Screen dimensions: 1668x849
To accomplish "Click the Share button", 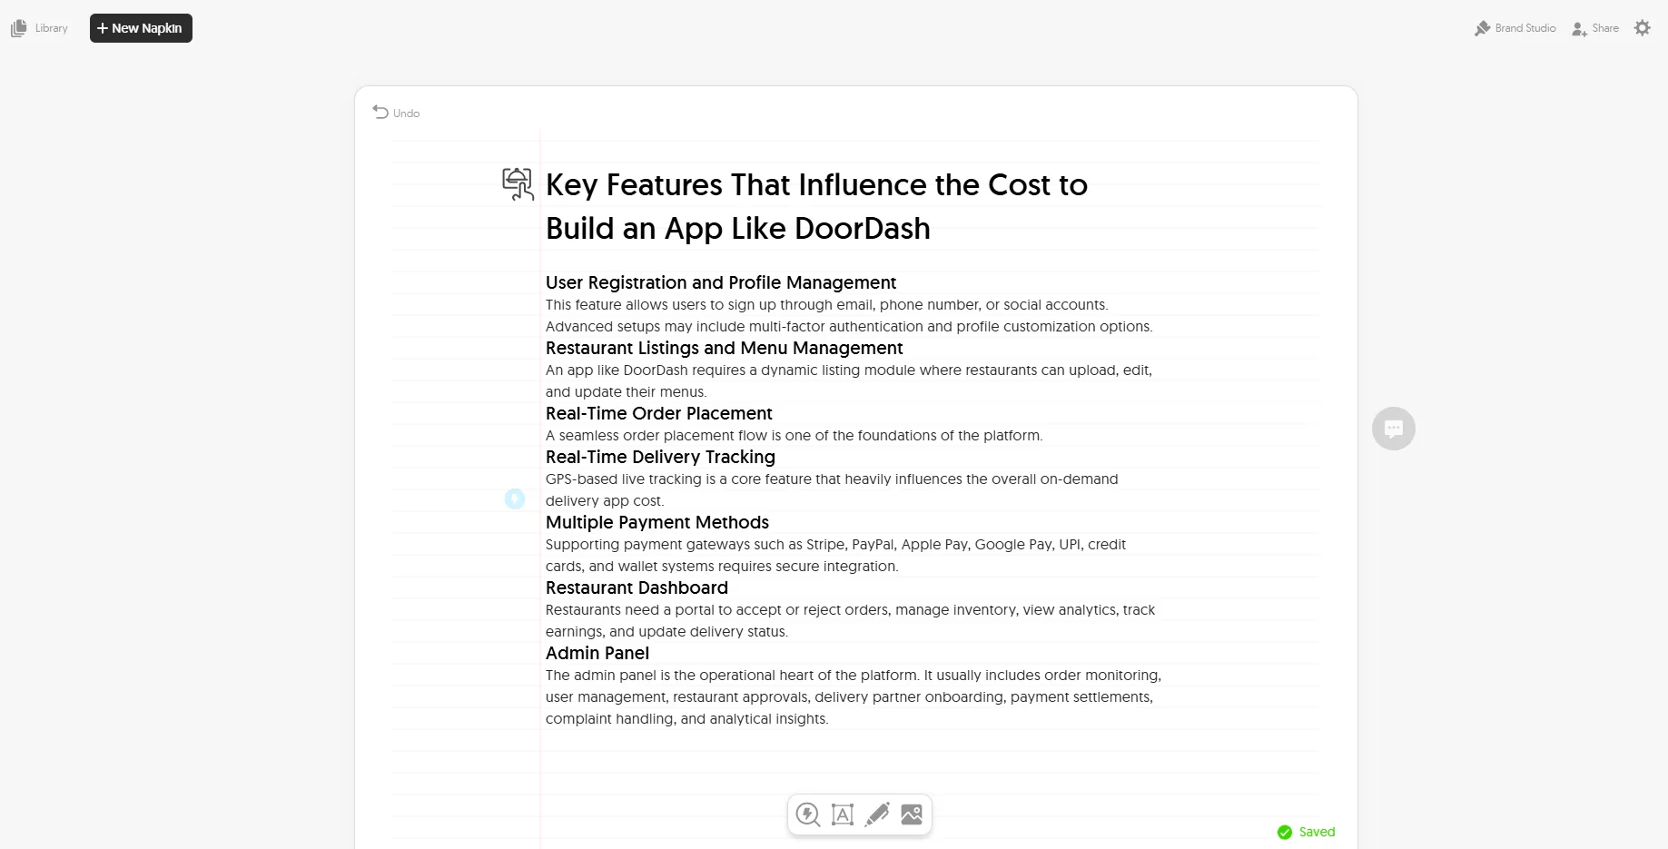I will tap(1595, 28).
